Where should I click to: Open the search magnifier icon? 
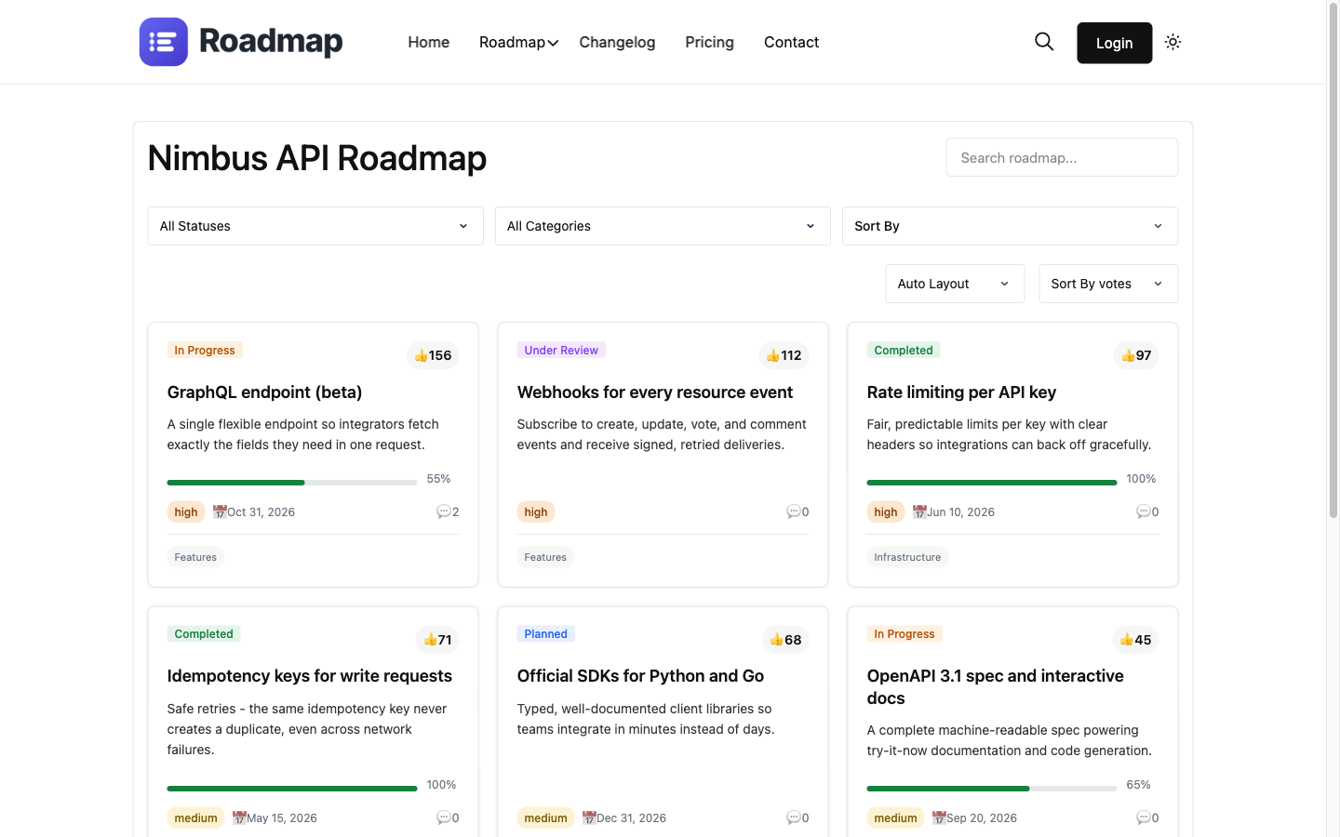(1044, 42)
